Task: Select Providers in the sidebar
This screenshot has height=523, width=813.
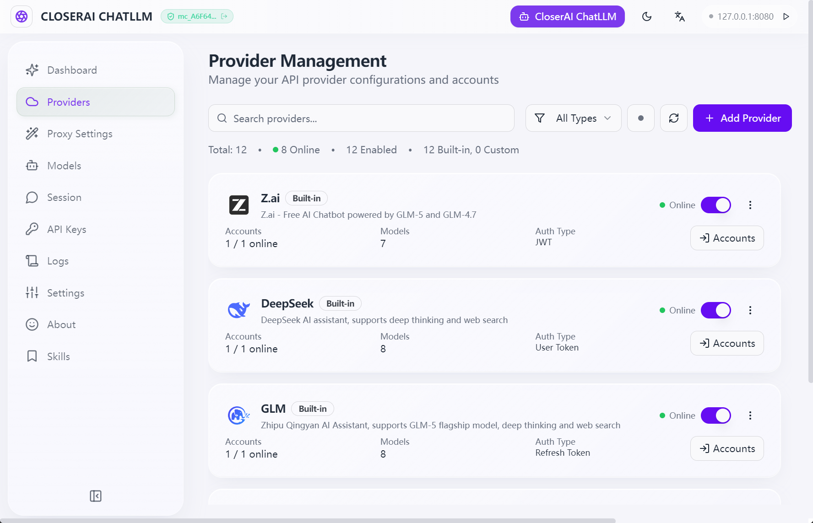Action: pyautogui.click(x=96, y=102)
